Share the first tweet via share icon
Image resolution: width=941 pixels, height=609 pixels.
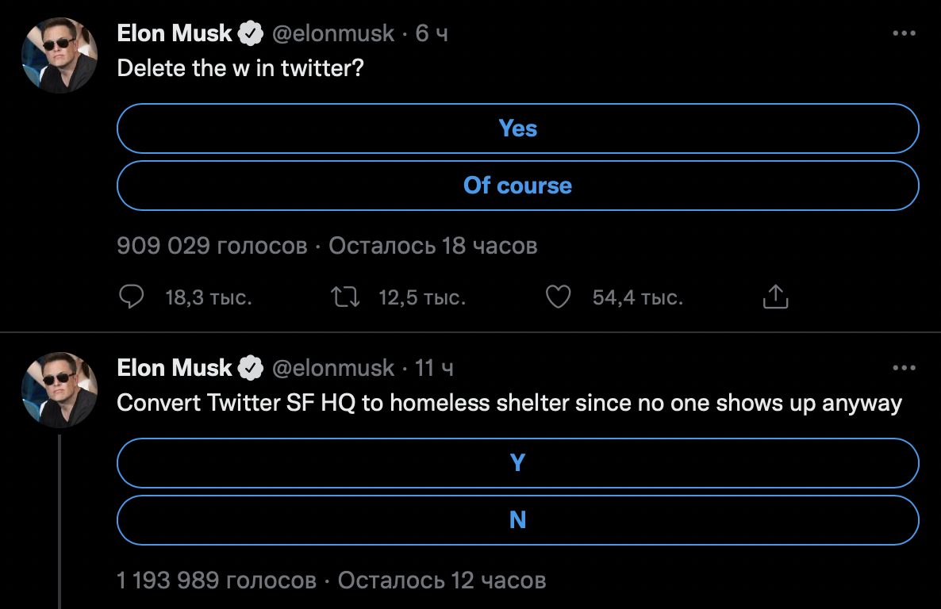coord(775,297)
